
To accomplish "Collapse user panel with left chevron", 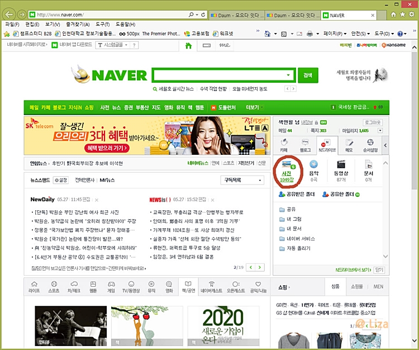I will 385,145.
